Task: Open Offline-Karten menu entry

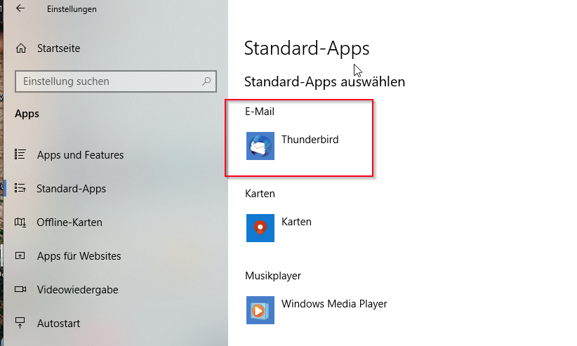Action: [69, 222]
